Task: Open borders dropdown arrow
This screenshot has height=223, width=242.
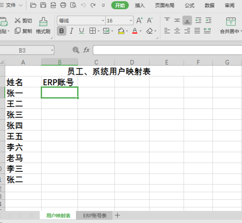Action: pos(98,31)
